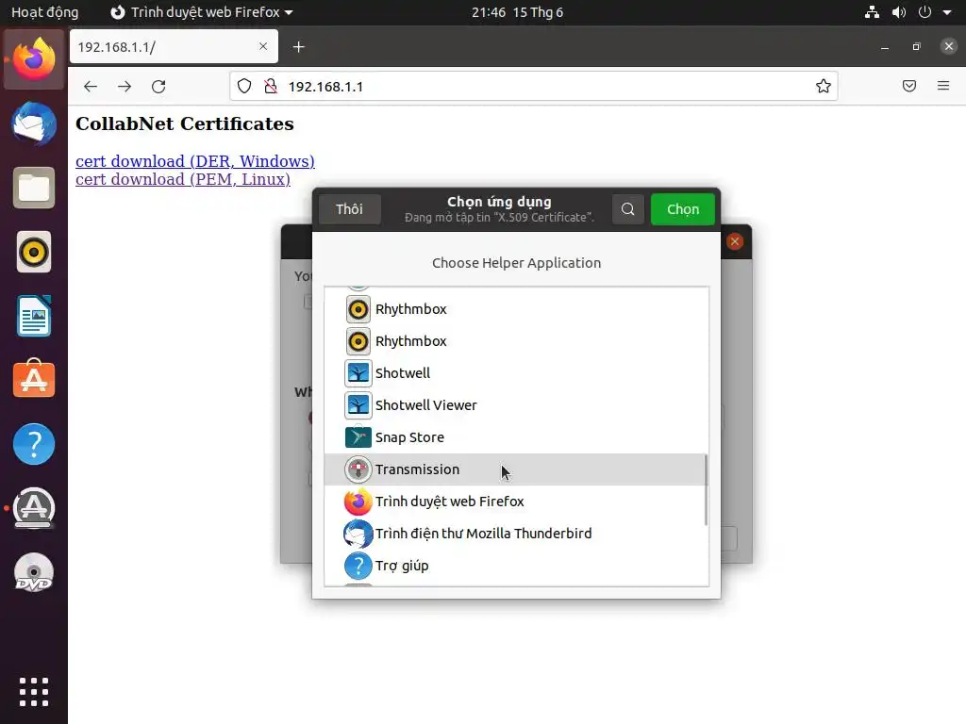
Task: Click the tracking protection shield icon
Action: 244,86
